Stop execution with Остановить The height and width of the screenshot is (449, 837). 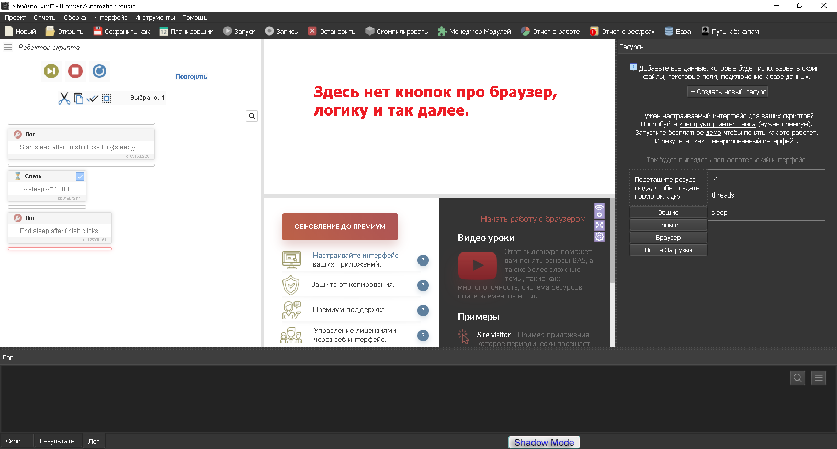pyautogui.click(x=332, y=31)
